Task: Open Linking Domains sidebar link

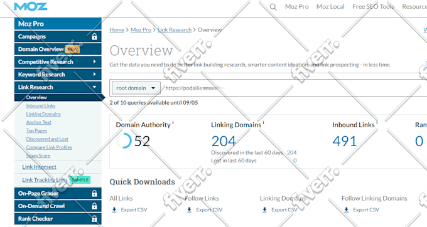Action: tap(43, 114)
